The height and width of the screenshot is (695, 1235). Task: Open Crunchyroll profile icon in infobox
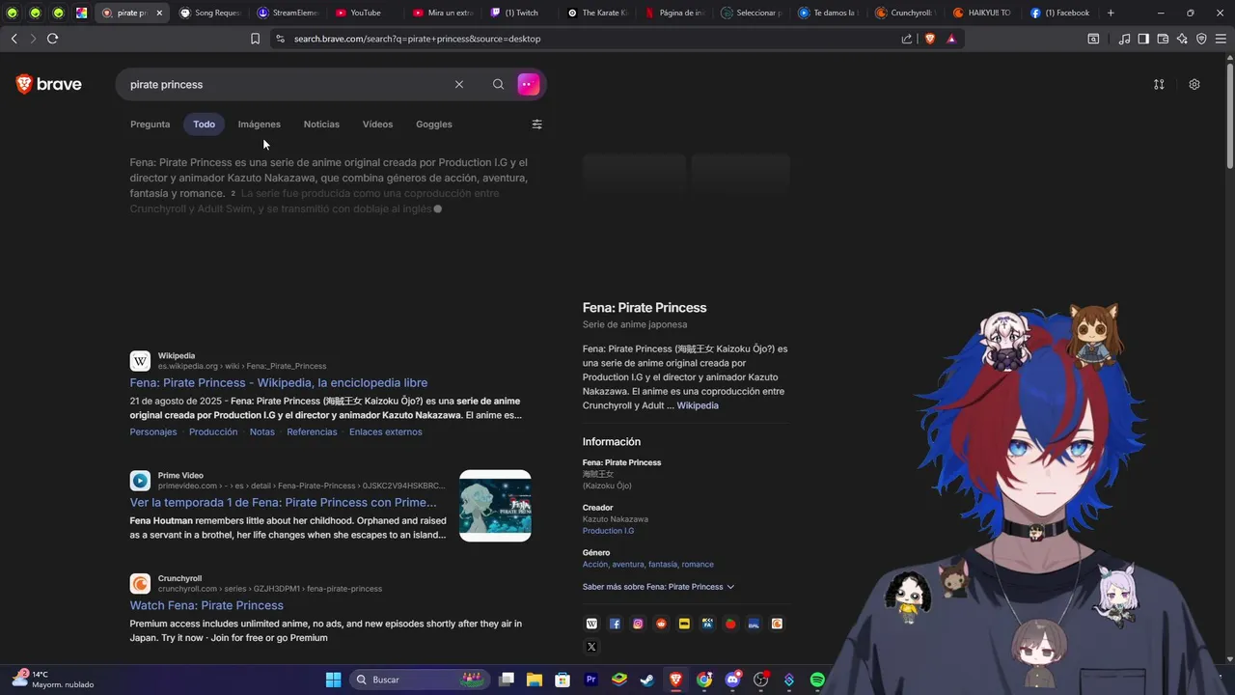click(x=777, y=625)
